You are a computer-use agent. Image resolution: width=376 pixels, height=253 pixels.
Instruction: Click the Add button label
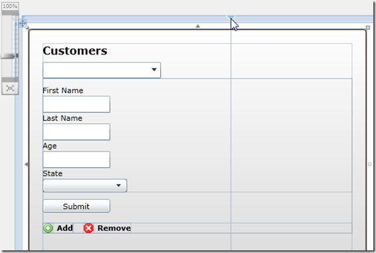(64, 228)
